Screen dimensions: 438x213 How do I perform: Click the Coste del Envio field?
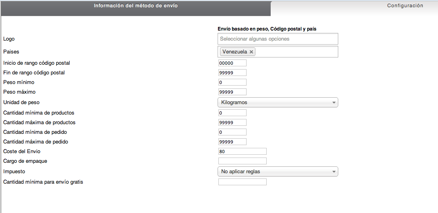pyautogui.click(x=243, y=151)
